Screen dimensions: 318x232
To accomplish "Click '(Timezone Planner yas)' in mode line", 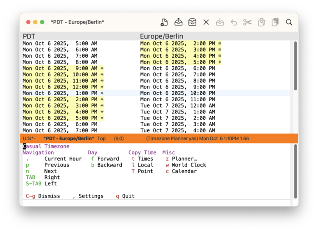I will (x=172, y=138).
